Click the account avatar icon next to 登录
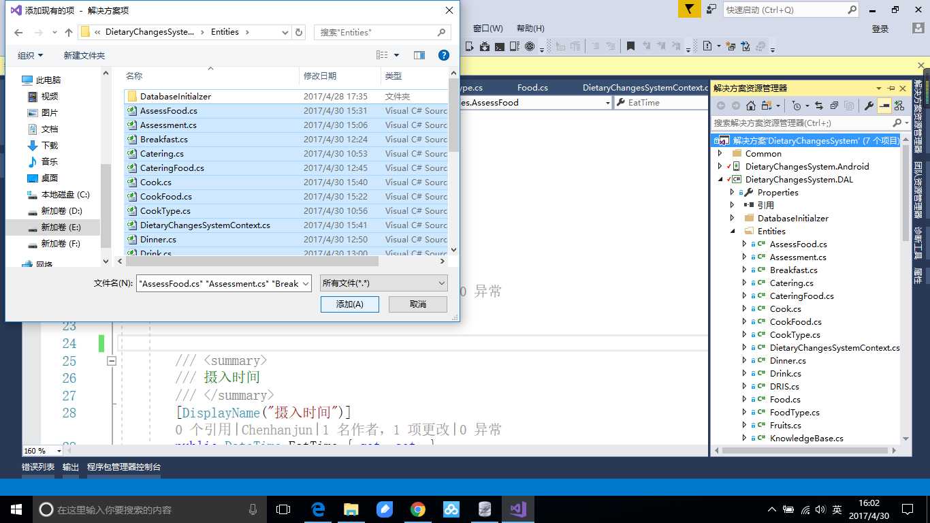This screenshot has height=523, width=930. [918, 29]
